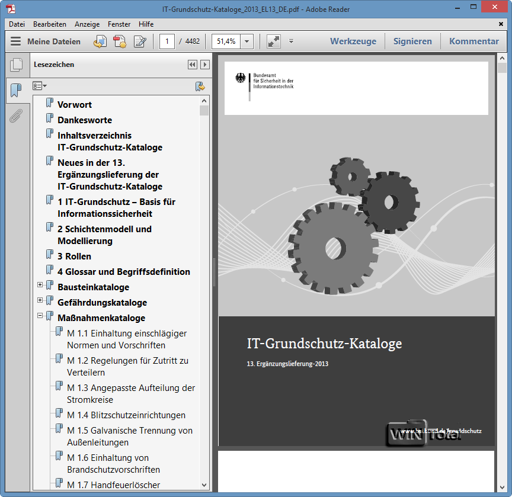This screenshot has height=497, width=512.
Task: Click bookmark icon beside Dankesworte
Action: (x=50, y=118)
